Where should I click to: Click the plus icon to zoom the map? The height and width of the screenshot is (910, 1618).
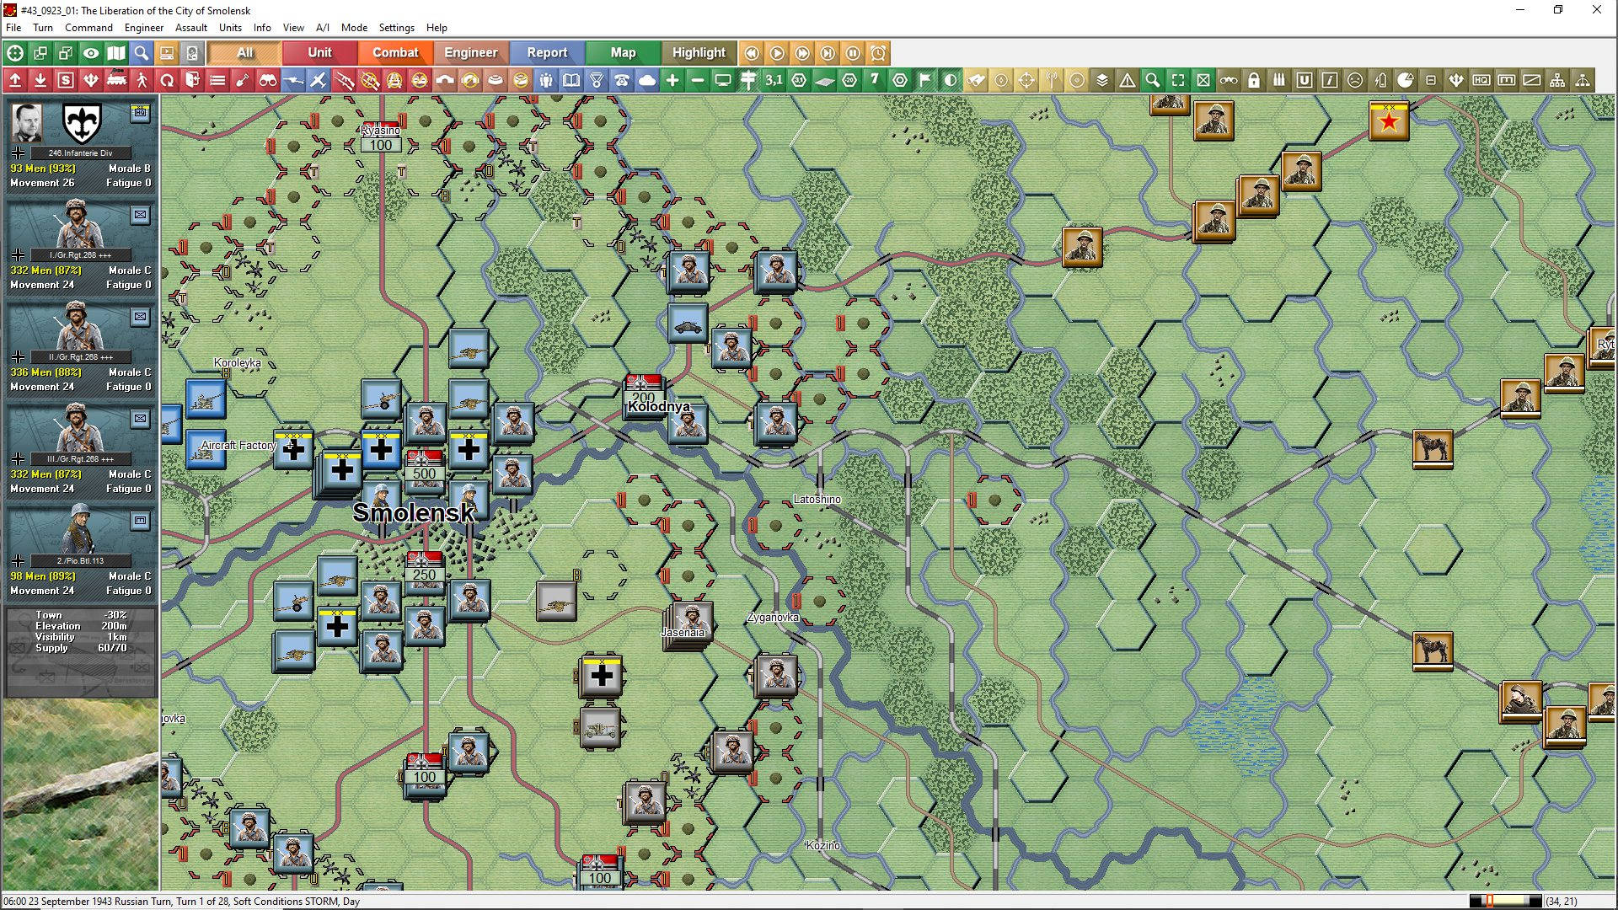(672, 80)
